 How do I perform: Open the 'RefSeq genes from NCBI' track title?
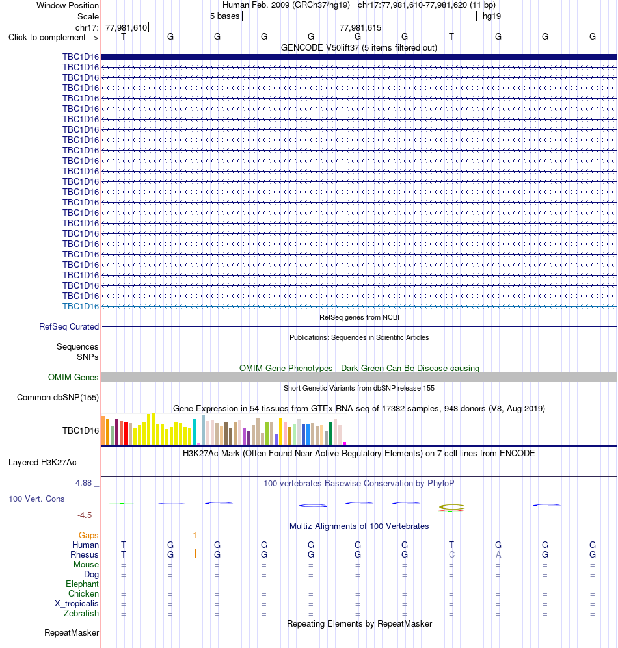359,317
